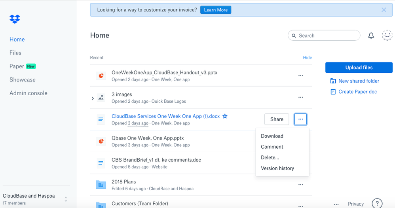Open the help question mark button
Viewport: 395px width, 208px height.
point(377,203)
